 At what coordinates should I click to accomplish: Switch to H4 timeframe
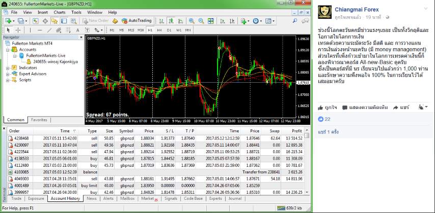[159, 30]
